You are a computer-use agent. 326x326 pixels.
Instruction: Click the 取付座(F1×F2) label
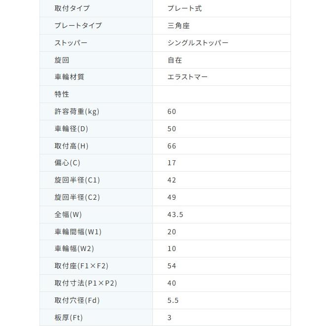pos(81,266)
